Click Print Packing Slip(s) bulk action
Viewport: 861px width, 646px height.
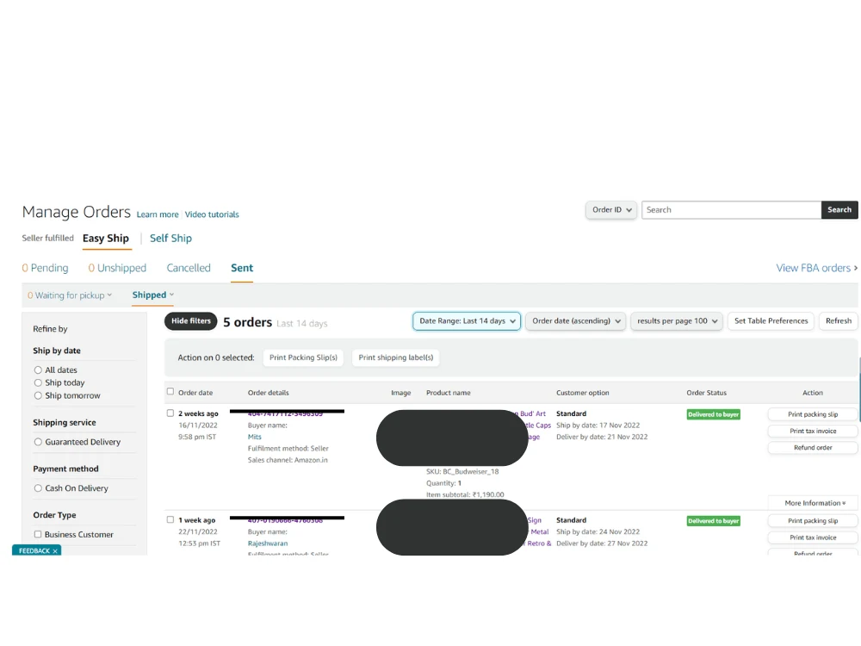click(304, 357)
